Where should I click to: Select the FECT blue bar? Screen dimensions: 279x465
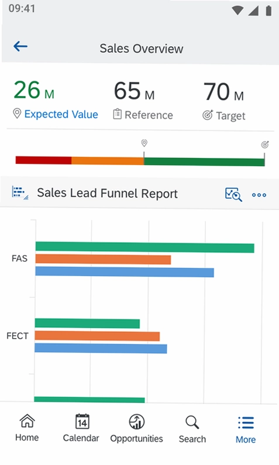[101, 349]
